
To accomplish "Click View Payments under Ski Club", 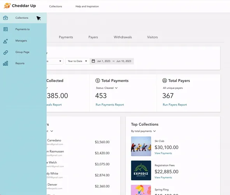I will pos(163,153).
